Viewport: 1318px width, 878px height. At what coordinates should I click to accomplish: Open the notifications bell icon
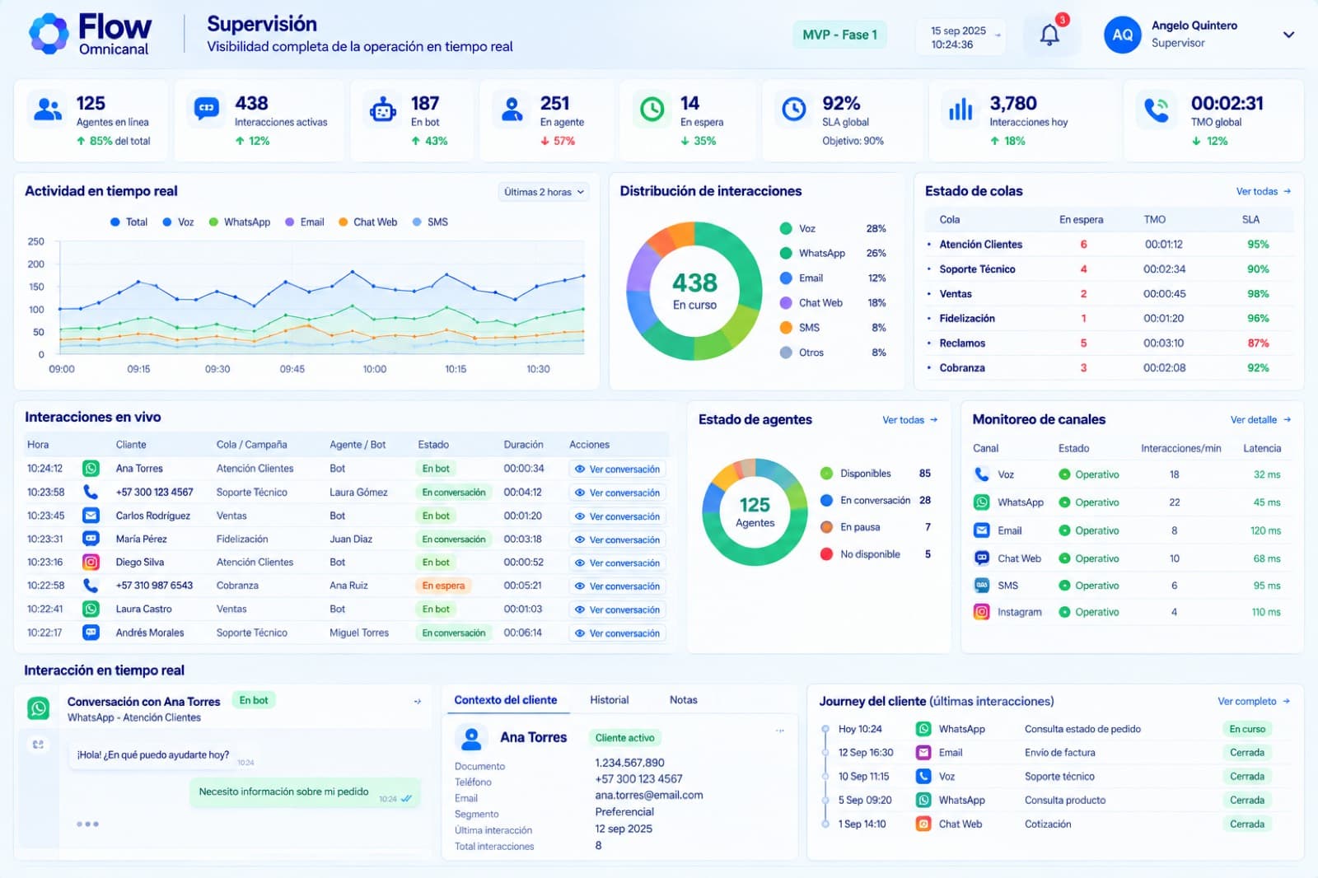(x=1049, y=35)
